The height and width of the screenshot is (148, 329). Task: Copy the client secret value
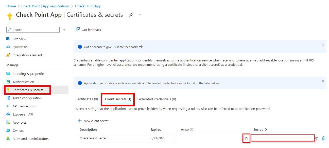tap(246, 138)
